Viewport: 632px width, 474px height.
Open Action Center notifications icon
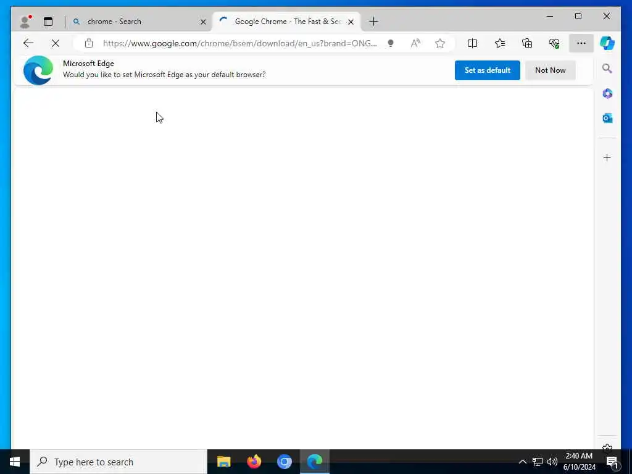[612, 462]
